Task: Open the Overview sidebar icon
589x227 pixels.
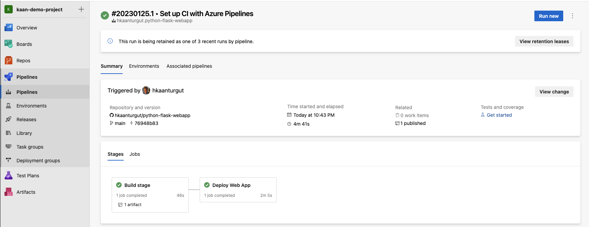Action: coord(9,28)
